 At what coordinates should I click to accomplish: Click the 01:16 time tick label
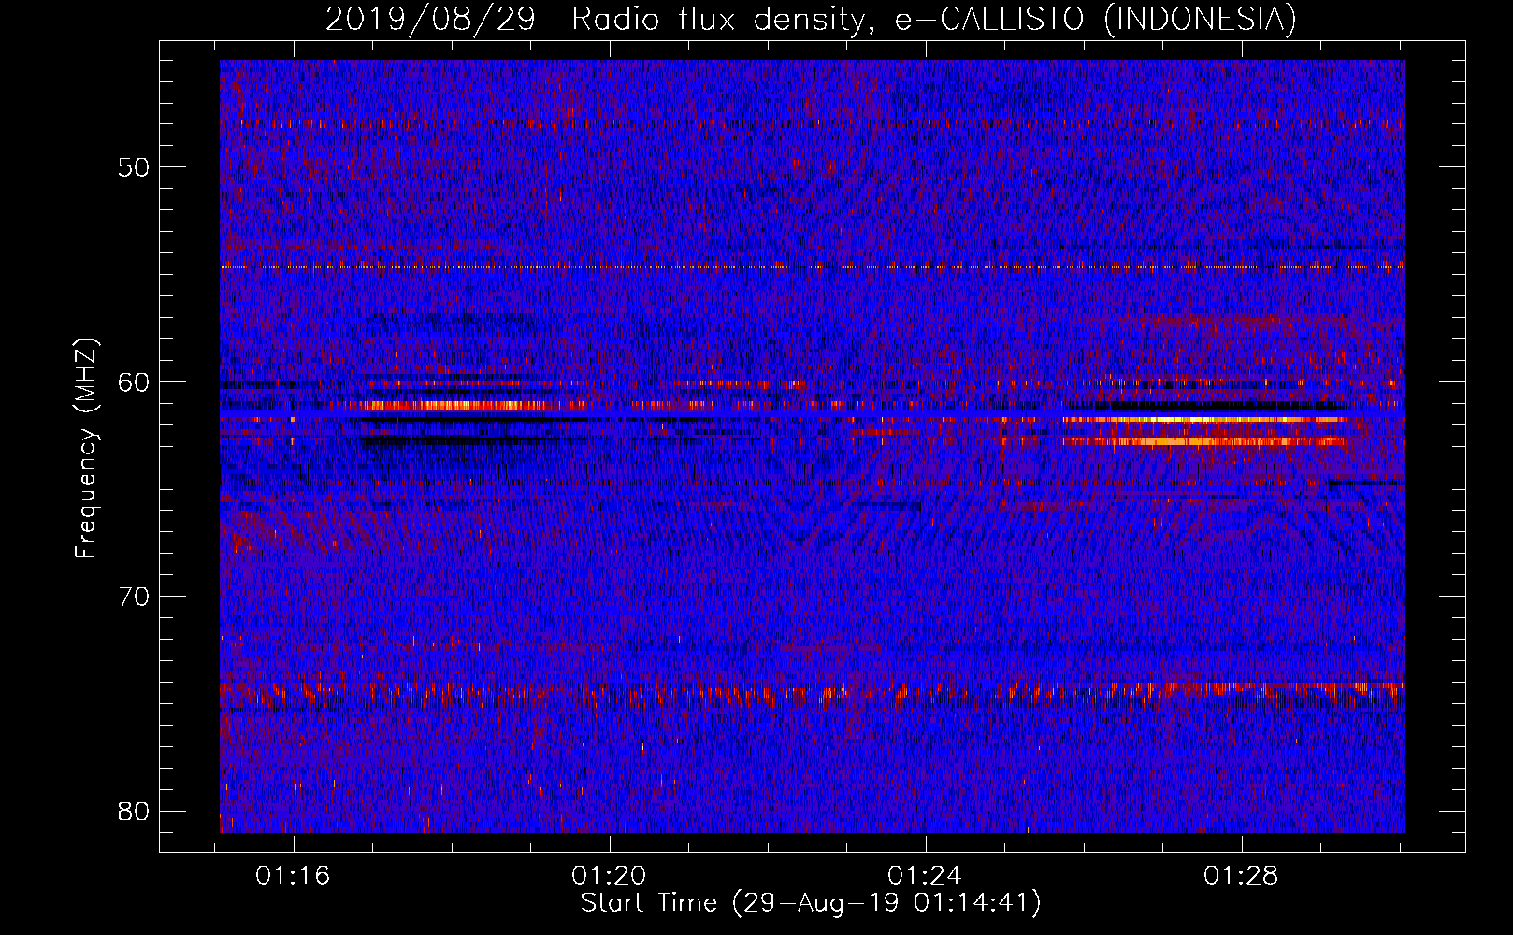tap(294, 876)
